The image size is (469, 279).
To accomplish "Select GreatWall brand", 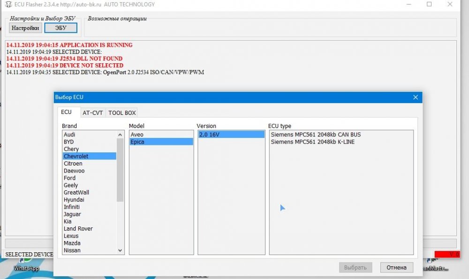I will click(x=90, y=192).
